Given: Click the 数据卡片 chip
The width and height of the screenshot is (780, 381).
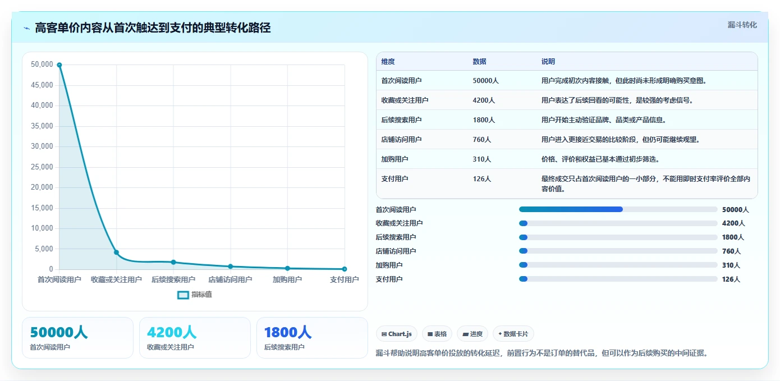Looking at the screenshot, I should (x=513, y=334).
